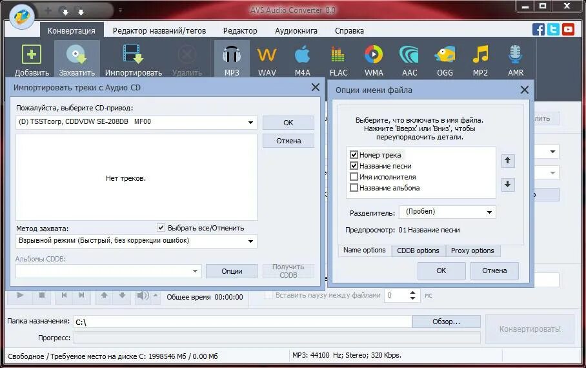The width and height of the screenshot is (586, 368).
Task: Click the Опции button
Action: [x=232, y=271]
